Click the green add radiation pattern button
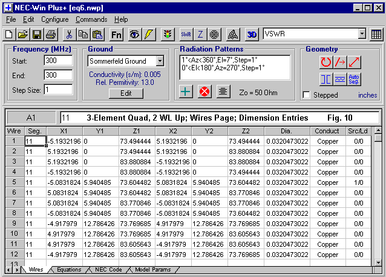Image resolution: width=386 pixels, height=277 pixels. coord(186,92)
